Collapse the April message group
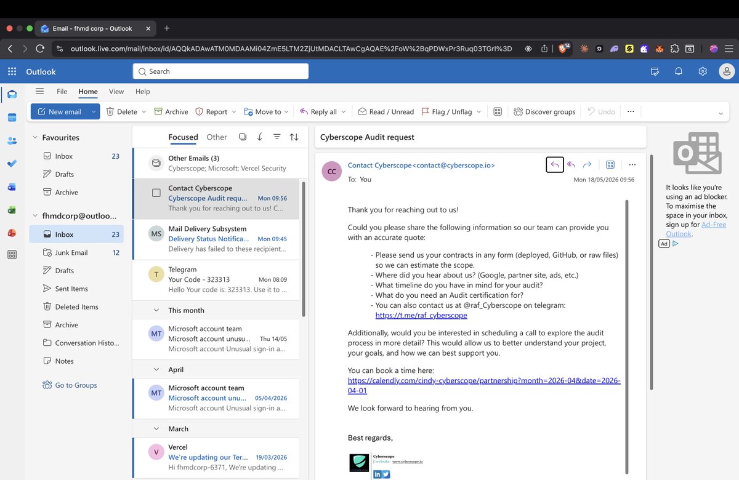This screenshot has height=480, width=739. point(156,369)
